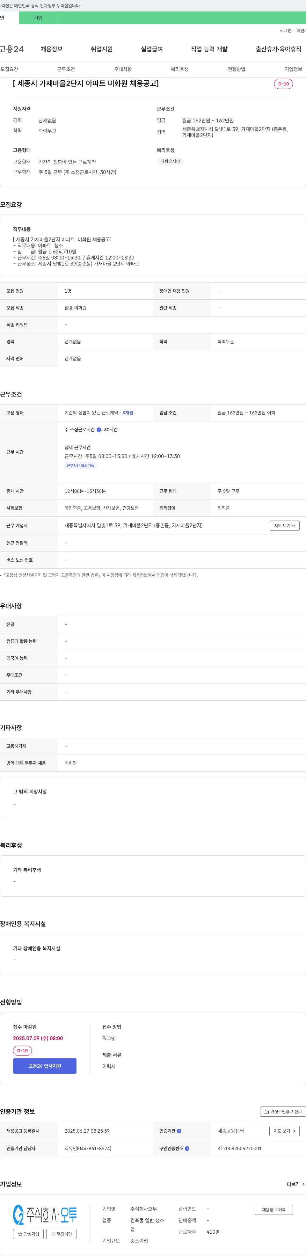Viewport: 306px width, 1256px height.
Task: Click the 로그인 link
Action: point(286,31)
